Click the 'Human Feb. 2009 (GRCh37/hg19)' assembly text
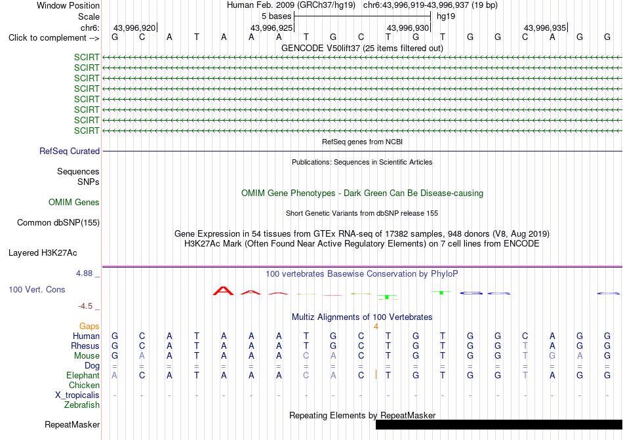Screen dimensions: 623x440 pos(291,5)
